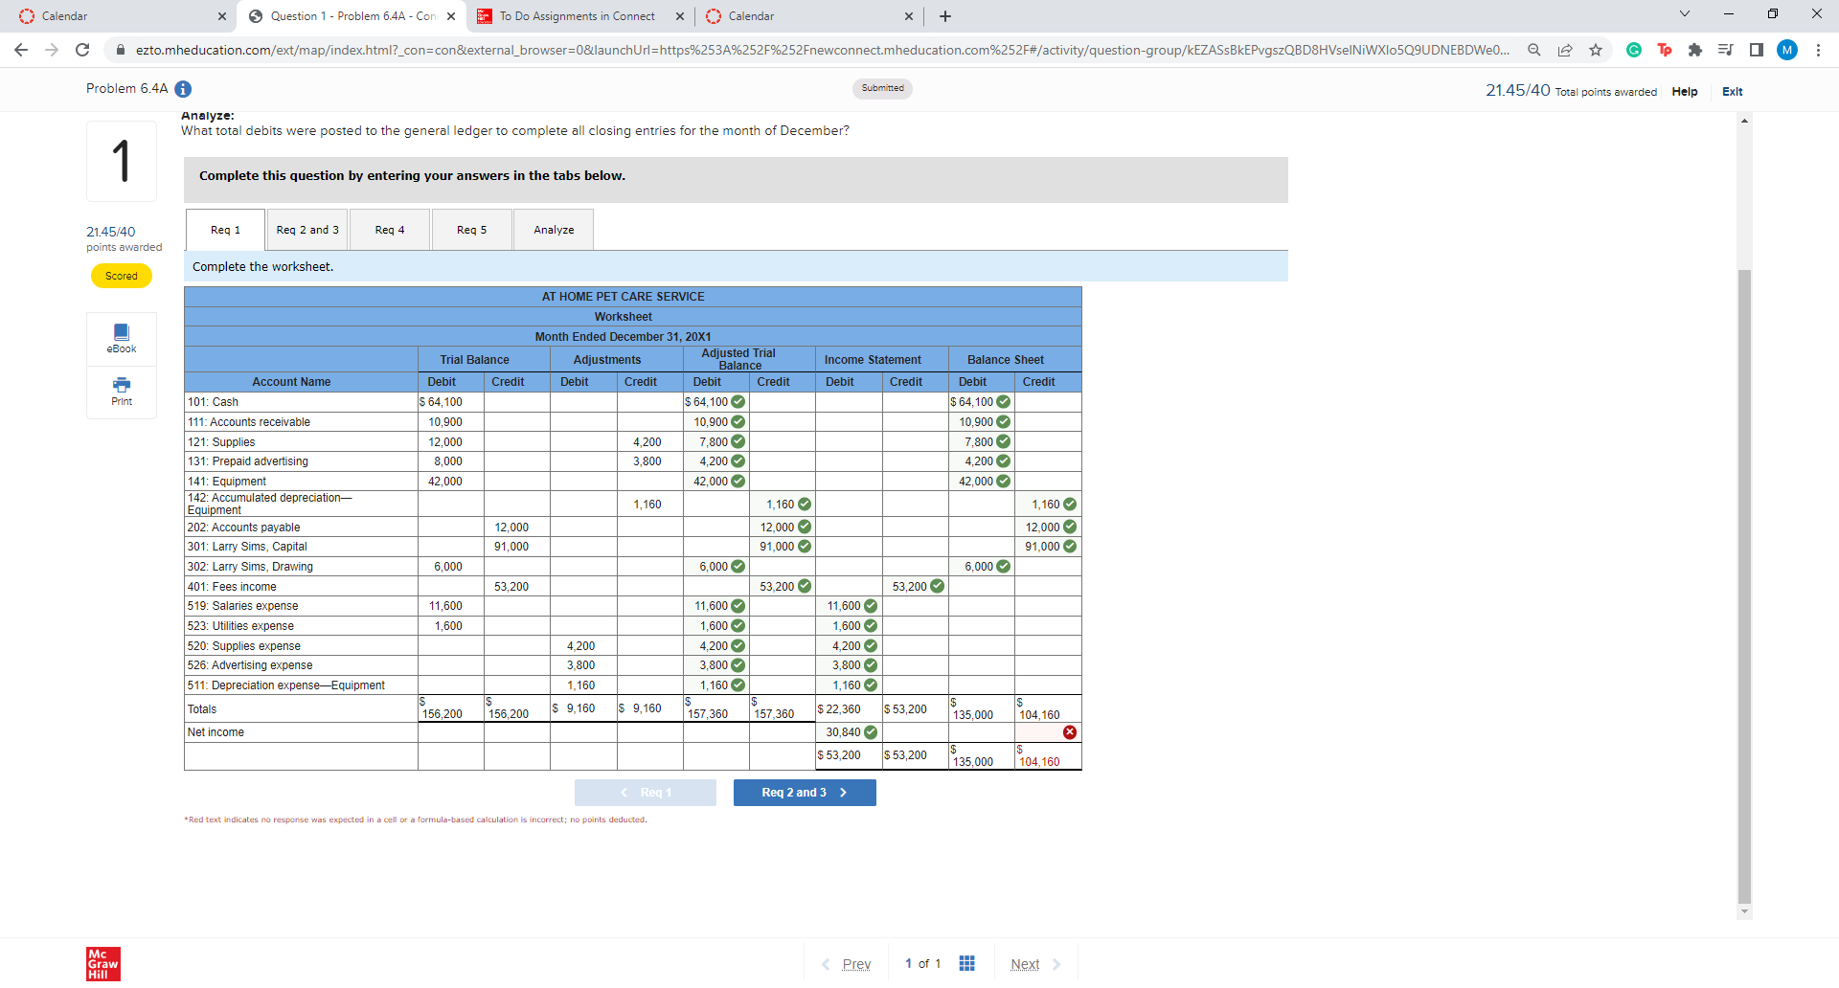This screenshot has width=1839, height=988.
Task: Click the McGraw Hill logo
Action: click(x=103, y=964)
